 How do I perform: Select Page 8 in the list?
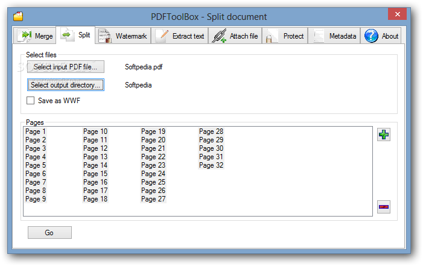click(36, 191)
